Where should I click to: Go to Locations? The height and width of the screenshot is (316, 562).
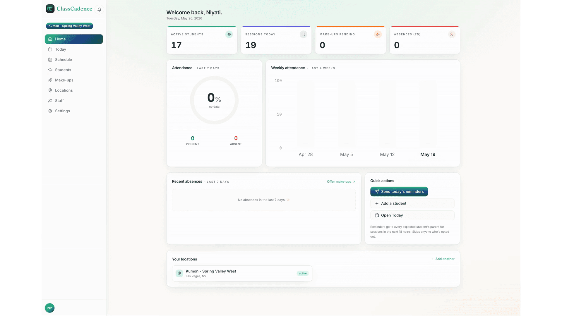74,90
